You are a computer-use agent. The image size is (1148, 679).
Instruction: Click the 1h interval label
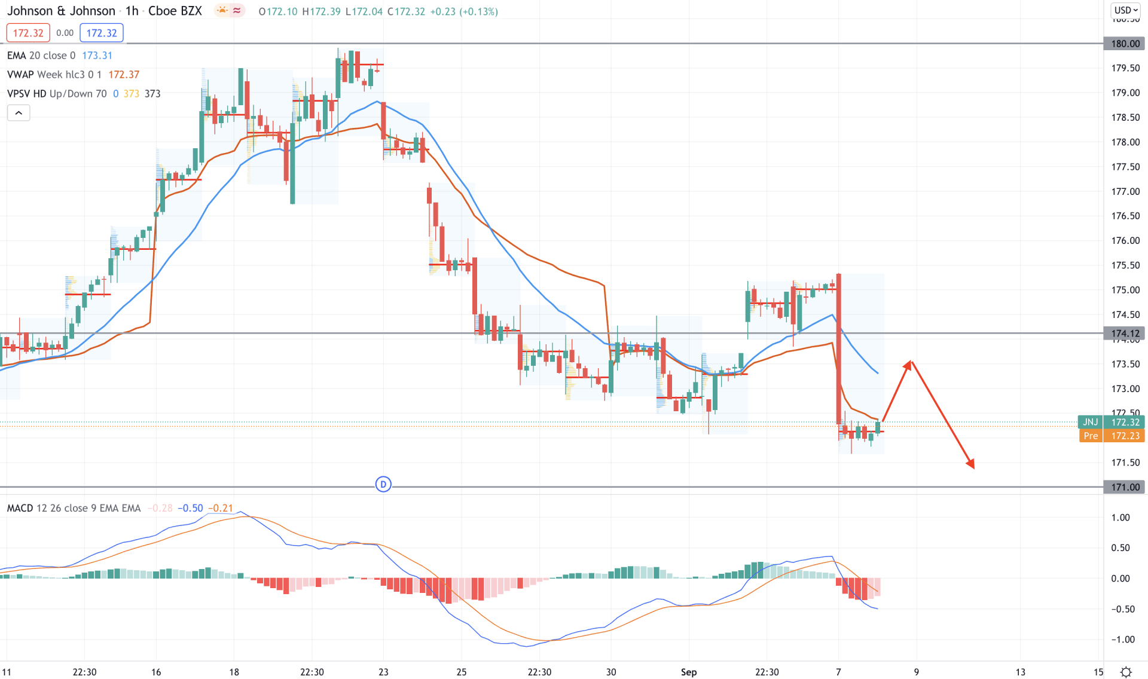132,11
